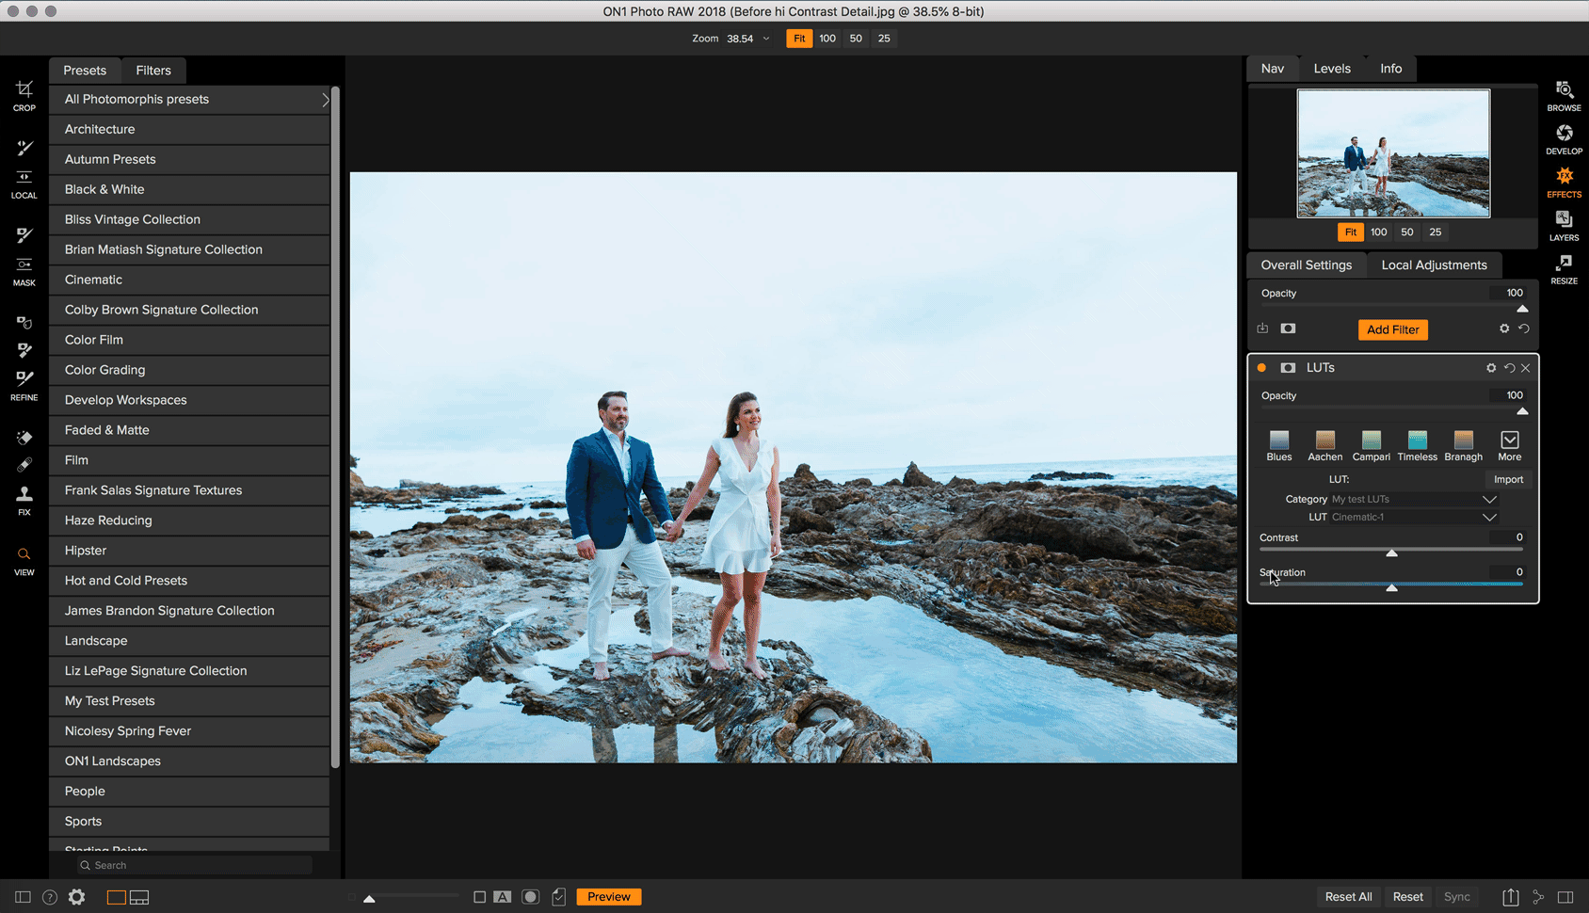The image size is (1589, 913).
Task: Expand the Black & White preset category
Action: click(x=189, y=189)
